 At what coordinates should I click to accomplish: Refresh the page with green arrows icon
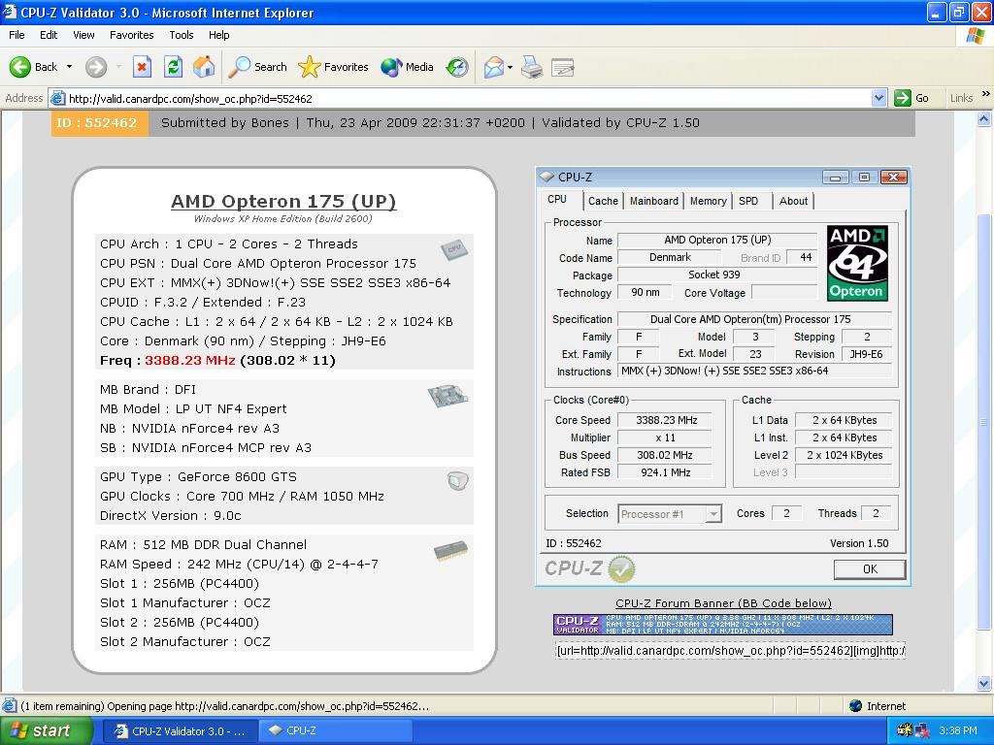[173, 67]
